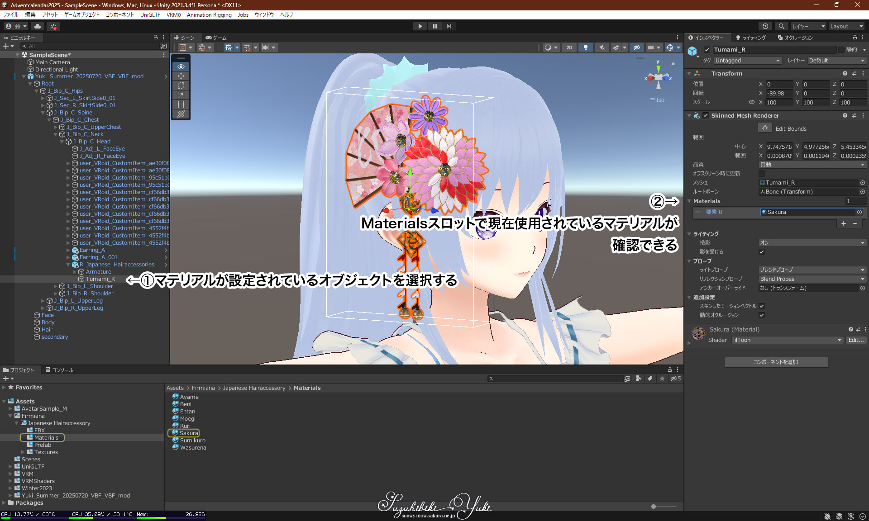
Task: Toggle the Tumami_R active checkbox
Action: coord(707,50)
